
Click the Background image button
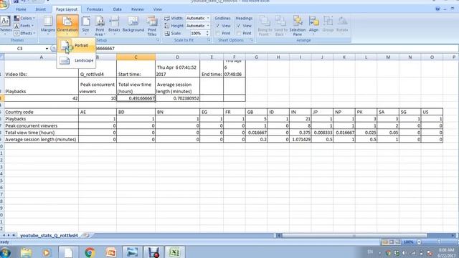coord(133,24)
